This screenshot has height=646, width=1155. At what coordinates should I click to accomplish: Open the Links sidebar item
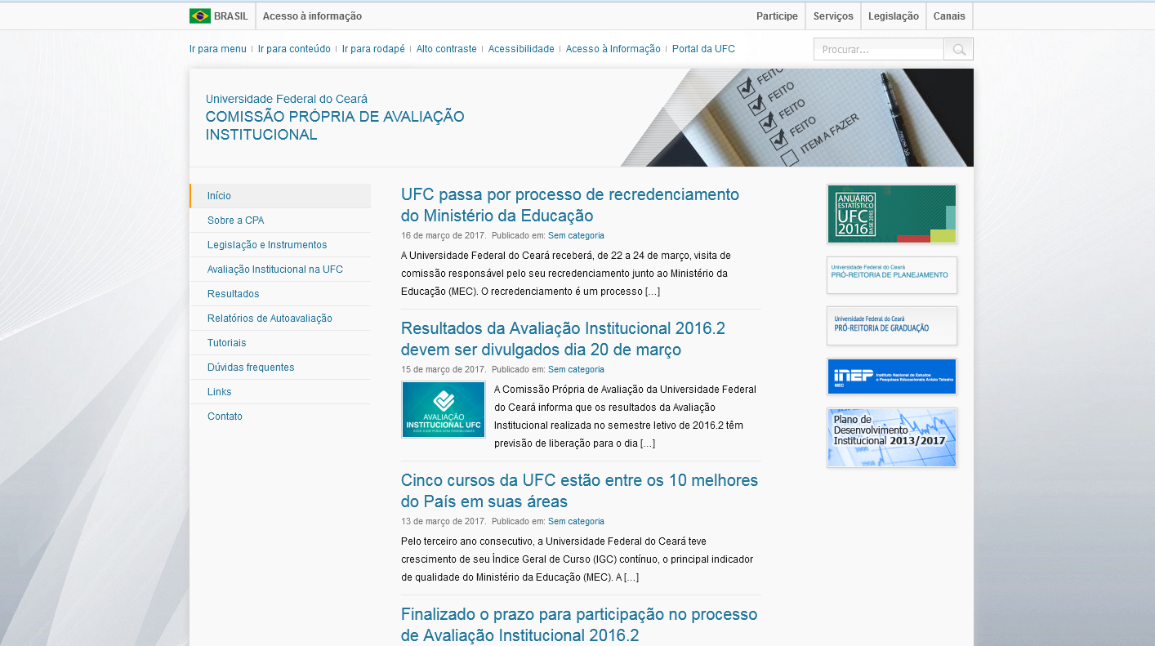click(280, 392)
